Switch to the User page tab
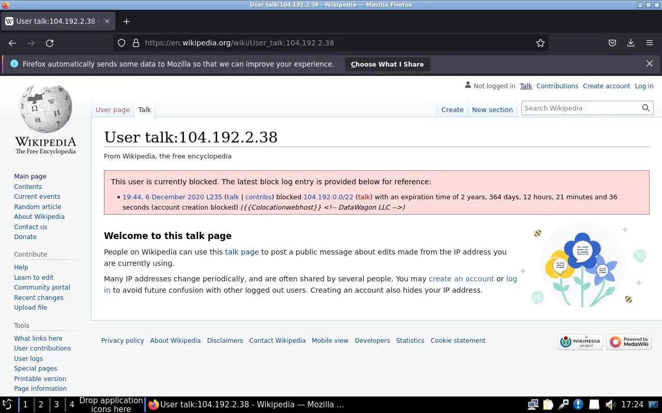Screen dimensions: 662x413 113,109
